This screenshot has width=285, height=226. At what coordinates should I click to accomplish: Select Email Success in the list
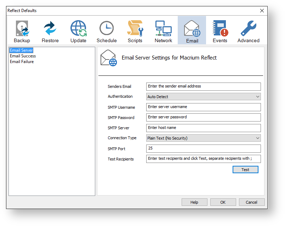[x=23, y=56]
